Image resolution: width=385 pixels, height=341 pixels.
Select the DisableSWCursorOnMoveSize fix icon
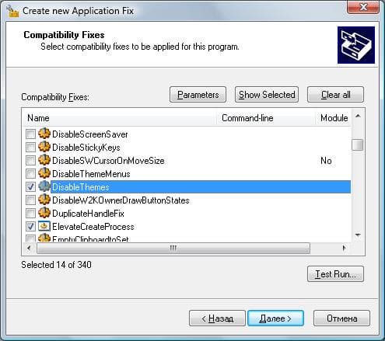[44, 160]
